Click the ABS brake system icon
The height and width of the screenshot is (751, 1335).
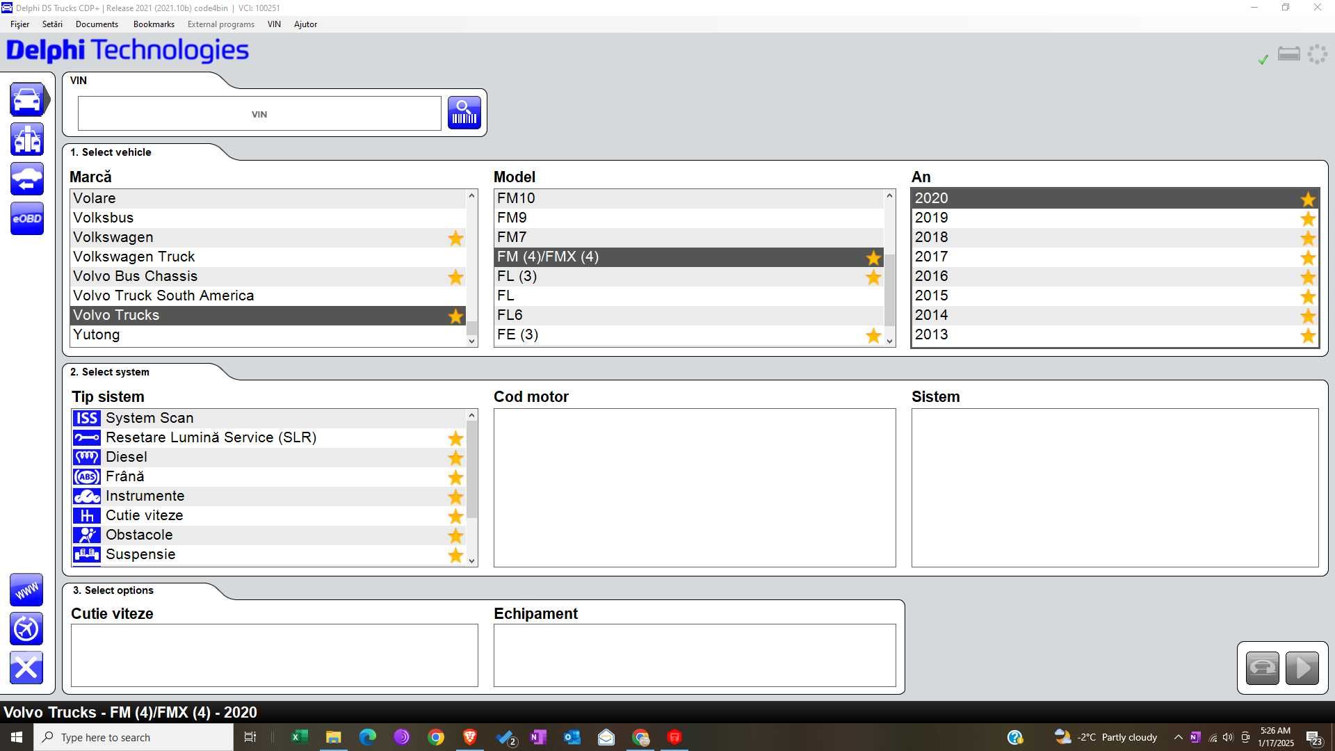(x=87, y=476)
